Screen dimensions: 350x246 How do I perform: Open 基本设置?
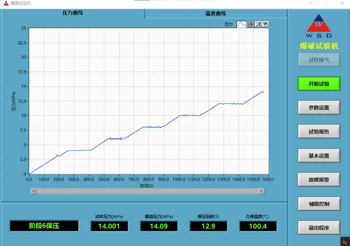[x=319, y=156]
